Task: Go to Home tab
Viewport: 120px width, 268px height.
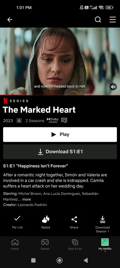Action: (15, 245)
